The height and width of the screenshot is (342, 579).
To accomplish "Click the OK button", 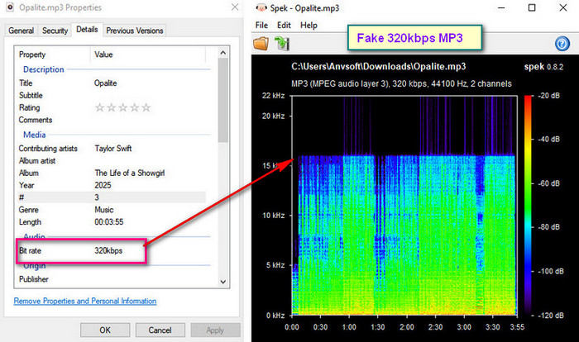I will click(x=105, y=330).
